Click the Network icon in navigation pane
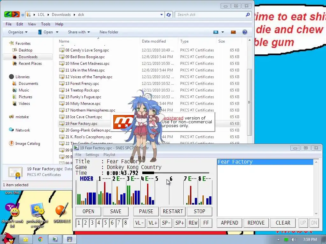326x244 pixels. click(11, 130)
